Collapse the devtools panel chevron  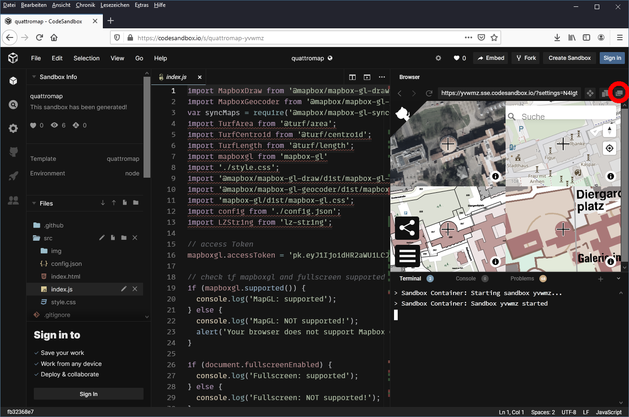pyautogui.click(x=618, y=279)
